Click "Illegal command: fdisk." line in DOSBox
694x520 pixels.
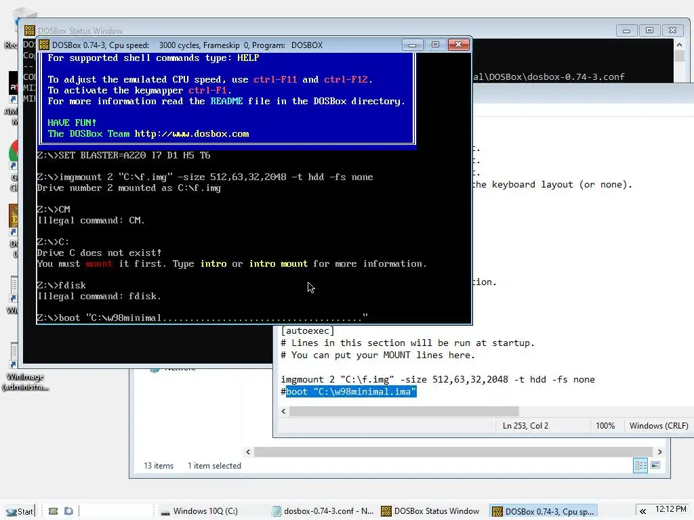[99, 297]
